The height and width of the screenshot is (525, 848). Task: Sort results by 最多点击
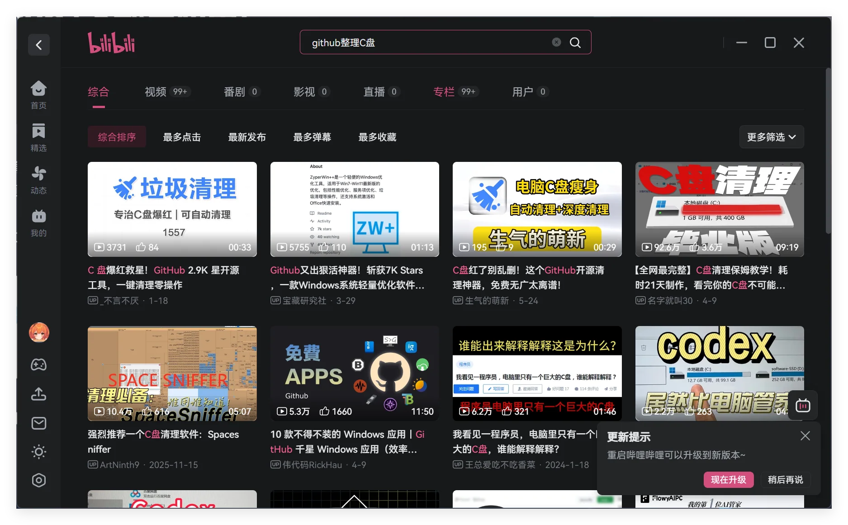pos(182,137)
